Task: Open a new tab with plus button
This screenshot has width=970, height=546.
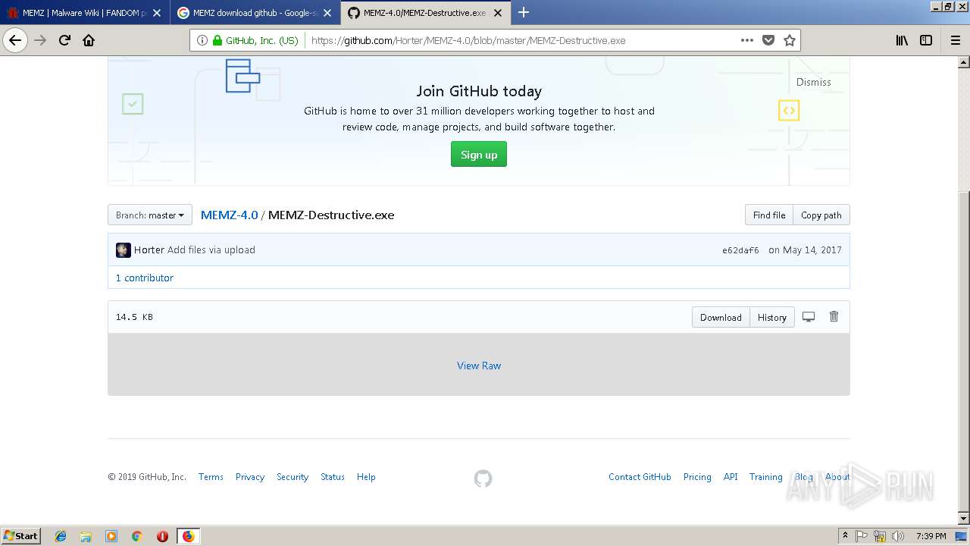Action: 524,12
